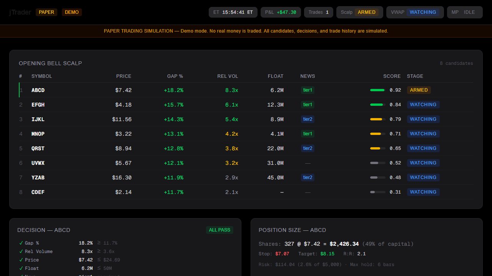Click the tier2 news tag for IJKL
The image size is (492, 276).
coord(307,119)
